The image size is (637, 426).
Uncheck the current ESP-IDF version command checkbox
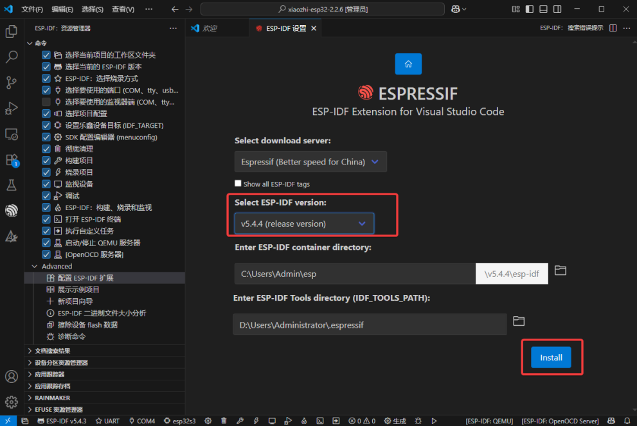tap(46, 67)
